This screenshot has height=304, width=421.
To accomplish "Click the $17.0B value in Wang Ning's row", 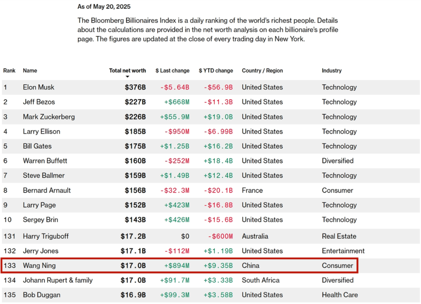I will coord(133,265).
